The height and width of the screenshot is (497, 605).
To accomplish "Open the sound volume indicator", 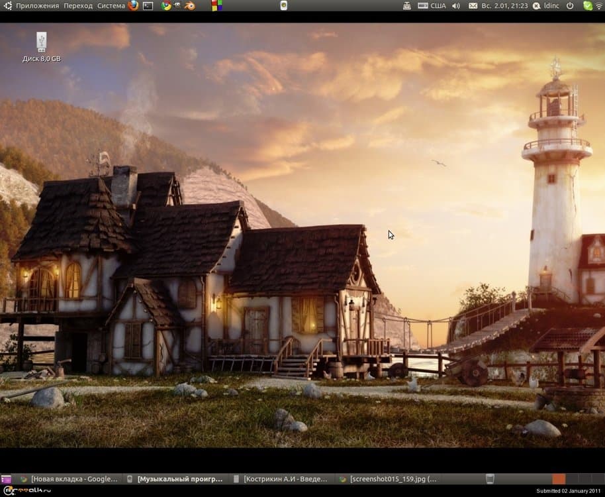I will [455, 6].
